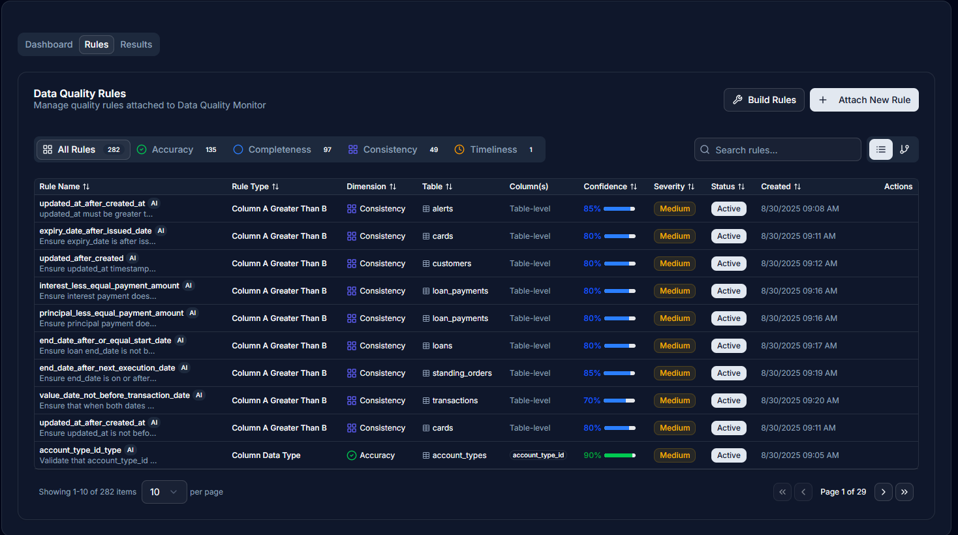Sort by Created arrows icon
958x535 pixels.
[797, 187]
